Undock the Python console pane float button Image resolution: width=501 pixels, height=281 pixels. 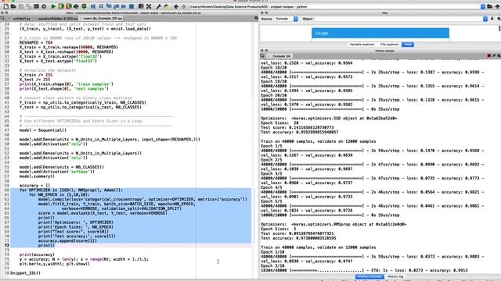pyautogui.click(x=266, y=51)
